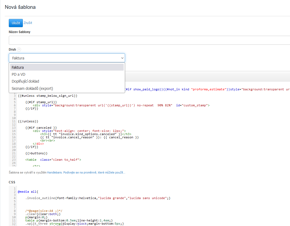This screenshot has width=290, height=226.
Task: Open the Handlebars documentation link
Action: click(55, 173)
